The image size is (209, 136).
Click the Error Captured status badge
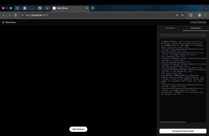click(198, 22)
